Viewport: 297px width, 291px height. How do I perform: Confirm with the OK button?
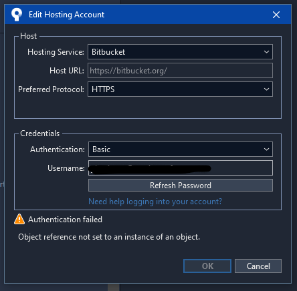[x=207, y=266]
